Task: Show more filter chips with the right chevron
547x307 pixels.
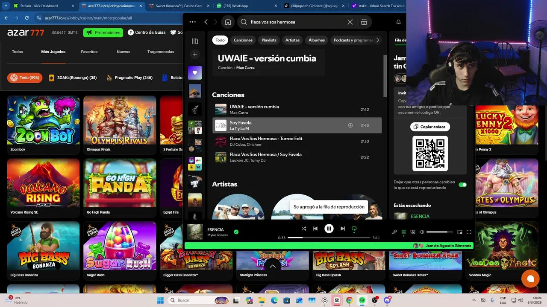Action: pos(377,40)
